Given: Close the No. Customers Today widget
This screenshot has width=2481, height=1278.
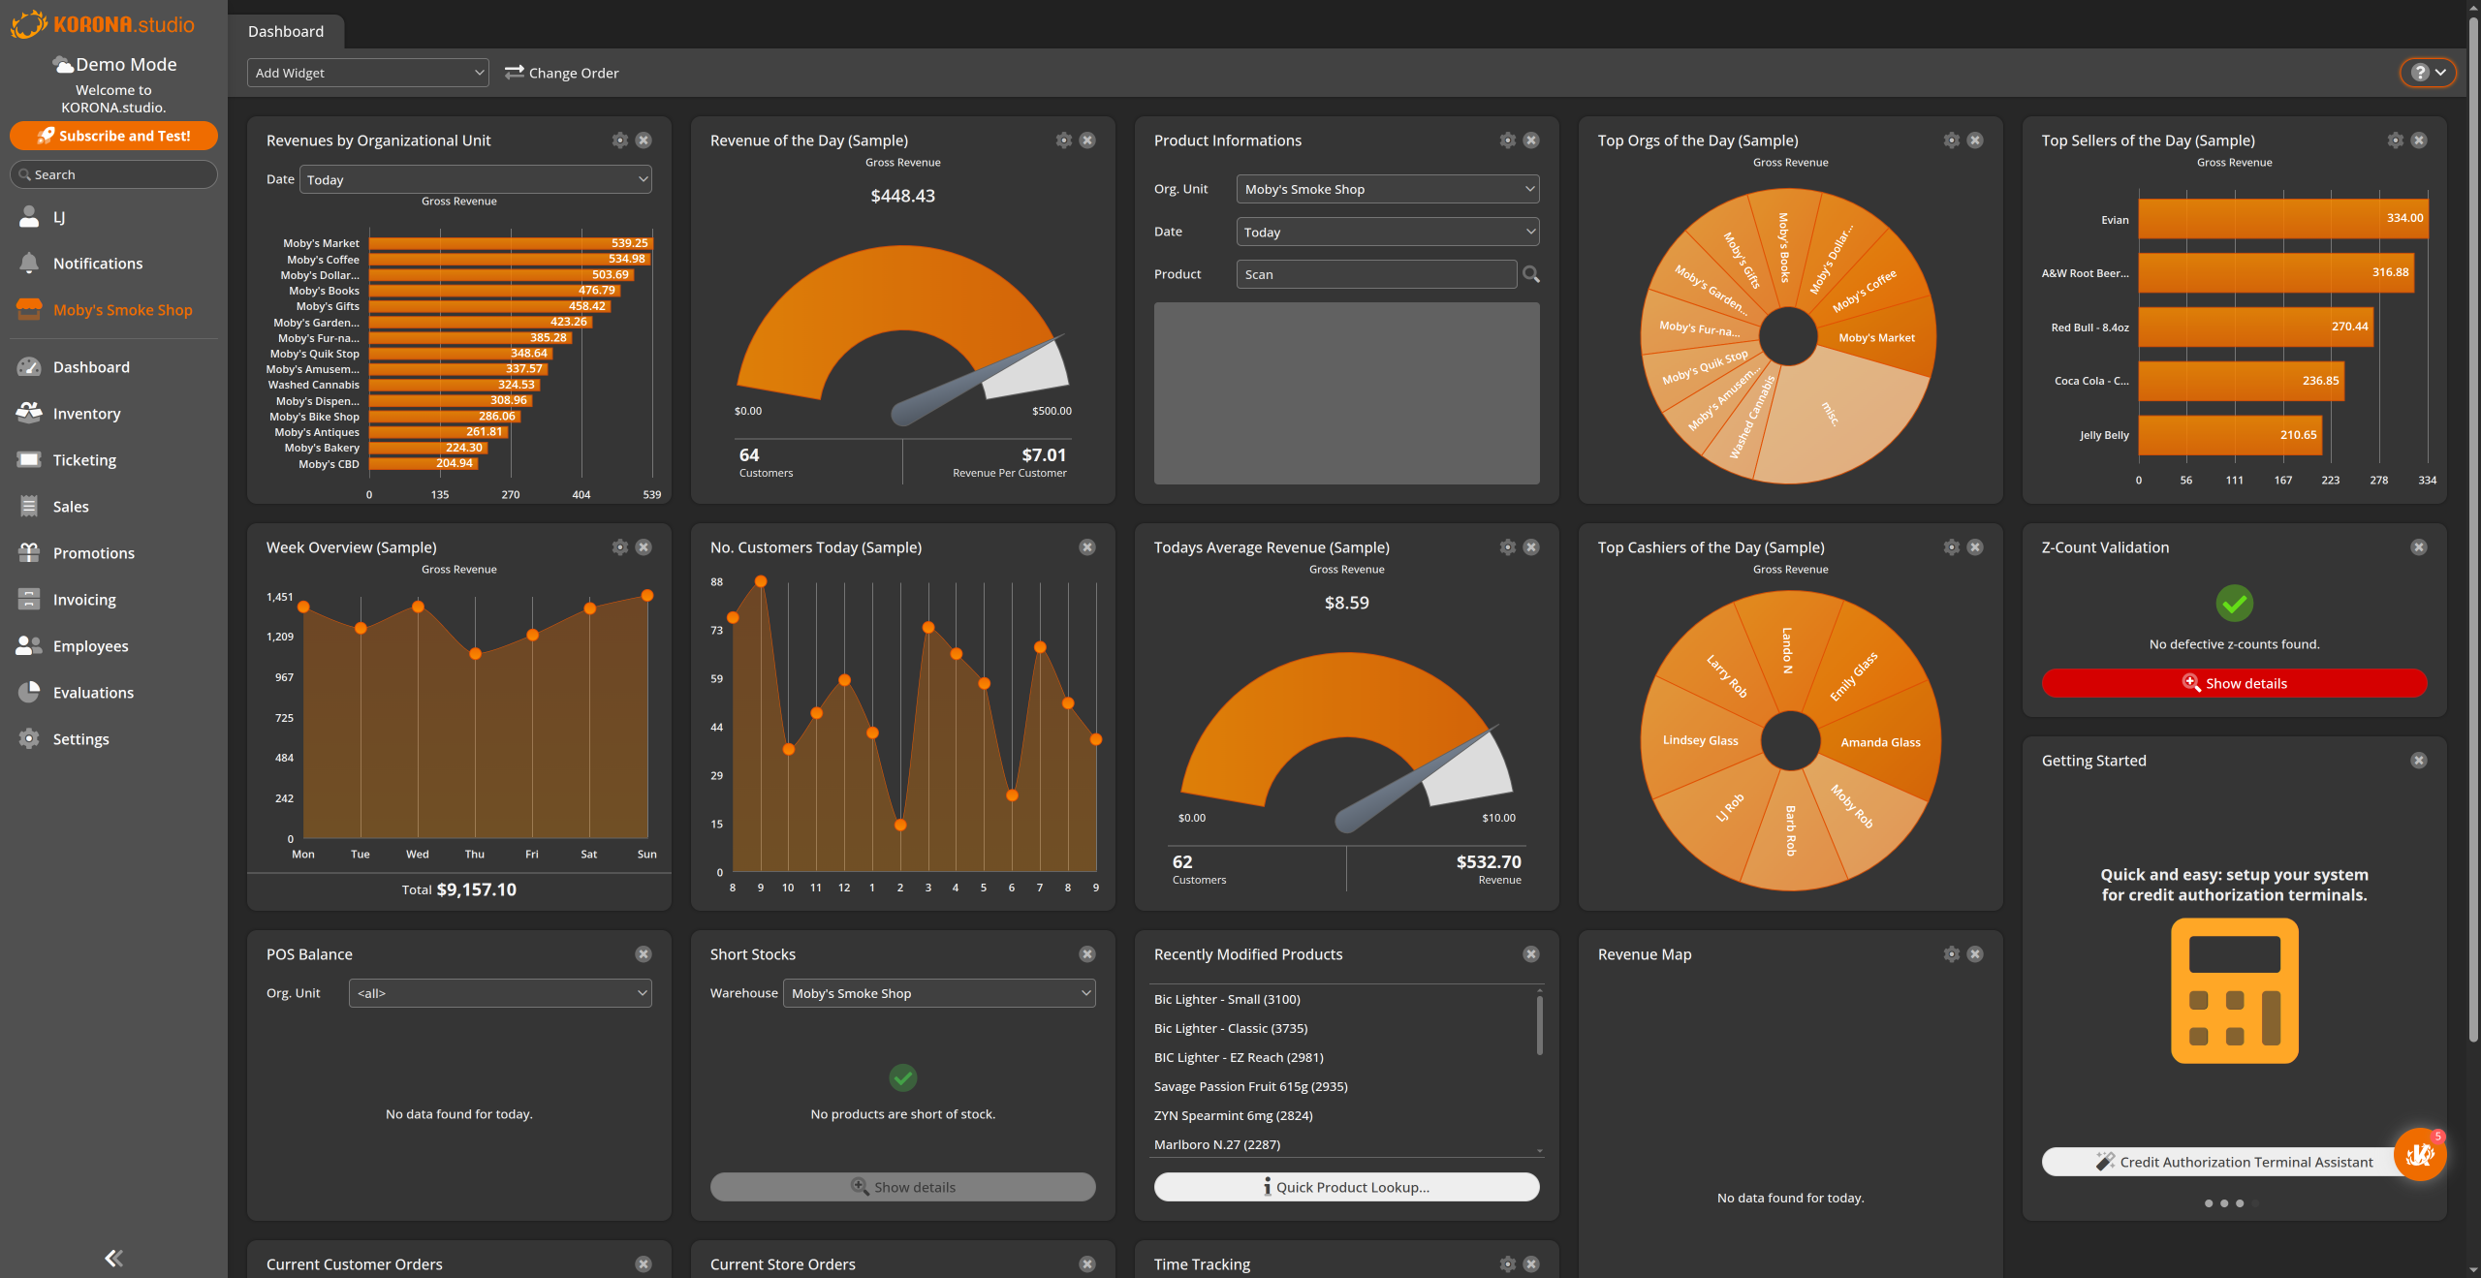Looking at the screenshot, I should coord(1087,547).
